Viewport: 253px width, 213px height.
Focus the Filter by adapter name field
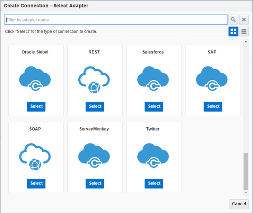[116, 20]
